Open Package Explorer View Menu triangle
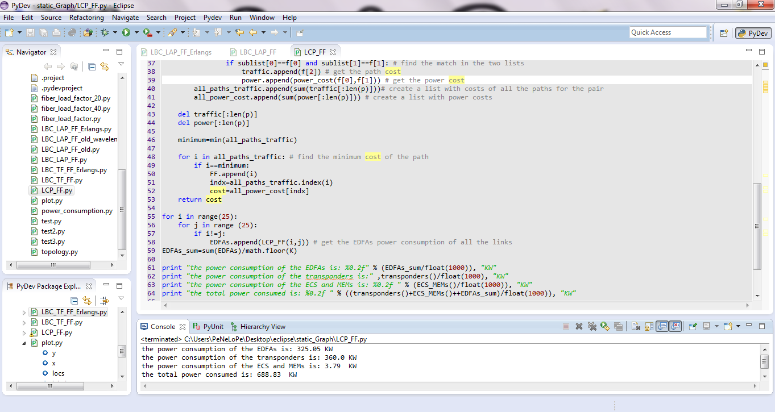Viewport: 775px width, 412px height. point(121,298)
